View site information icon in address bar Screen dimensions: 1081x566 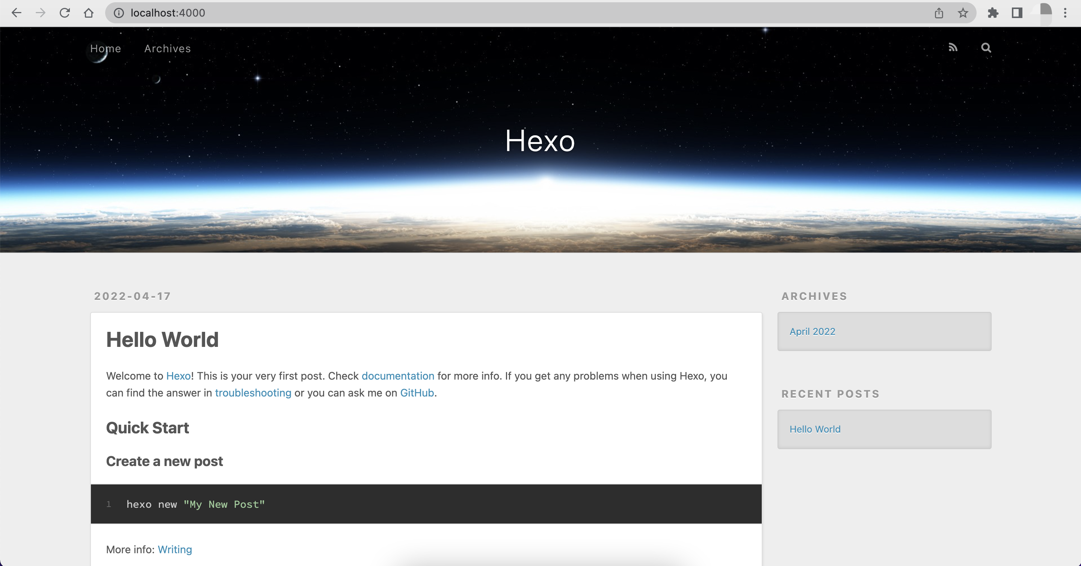click(119, 13)
